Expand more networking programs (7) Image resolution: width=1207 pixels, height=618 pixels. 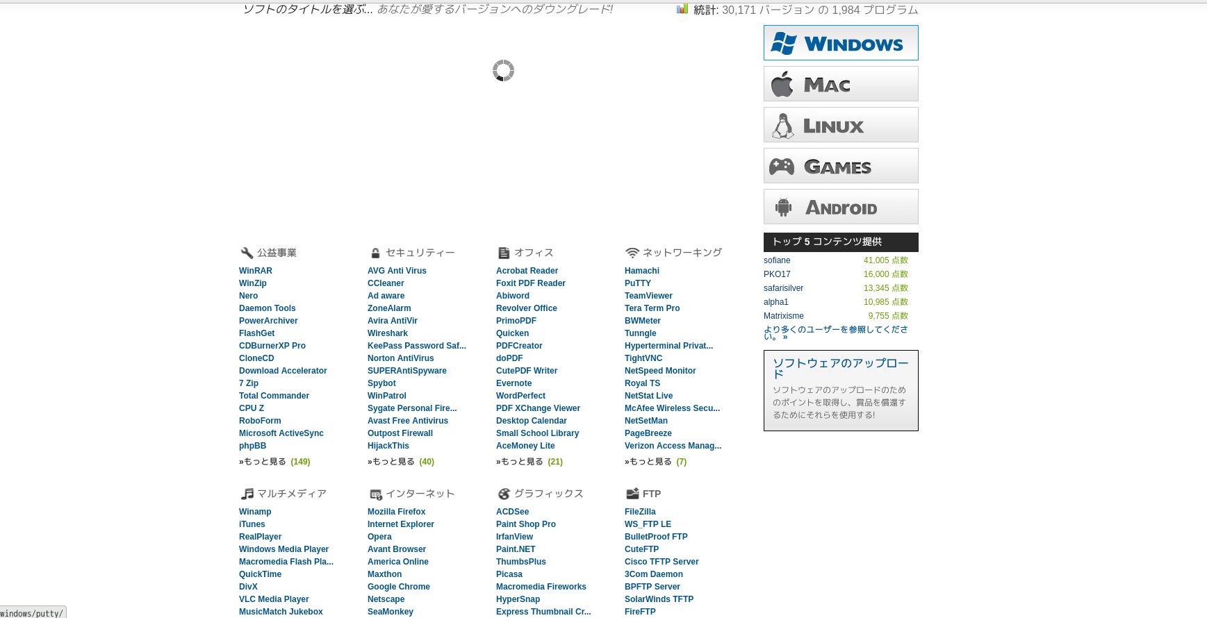point(655,462)
